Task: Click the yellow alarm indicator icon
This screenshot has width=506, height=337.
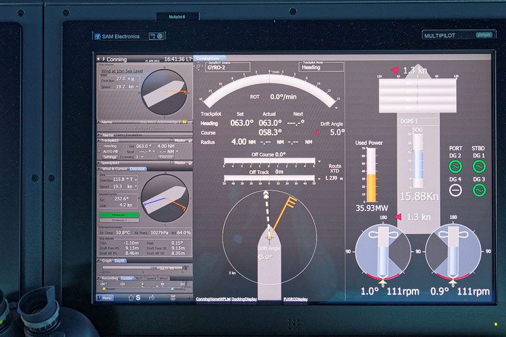Action: 183,121
